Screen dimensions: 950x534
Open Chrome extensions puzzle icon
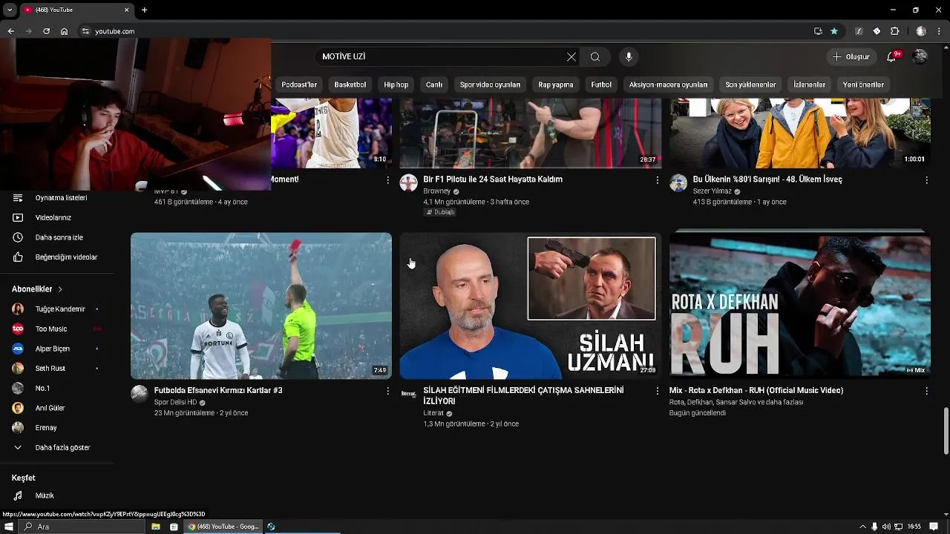point(894,31)
